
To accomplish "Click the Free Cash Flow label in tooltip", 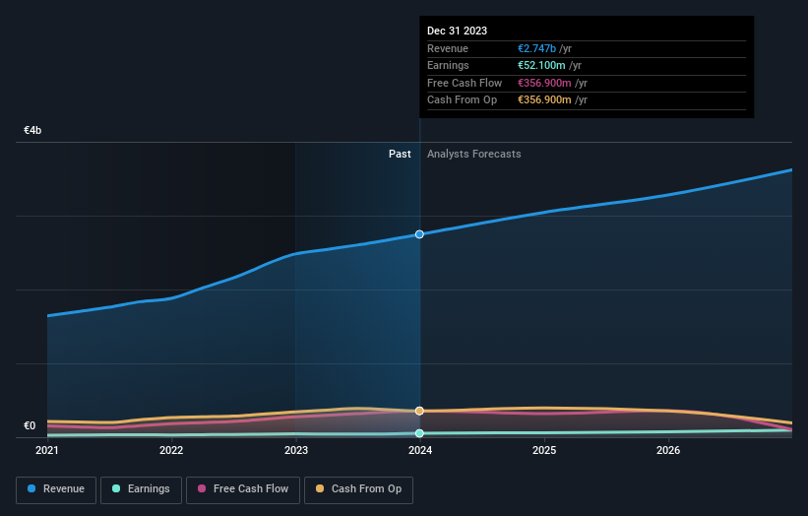I will point(465,83).
